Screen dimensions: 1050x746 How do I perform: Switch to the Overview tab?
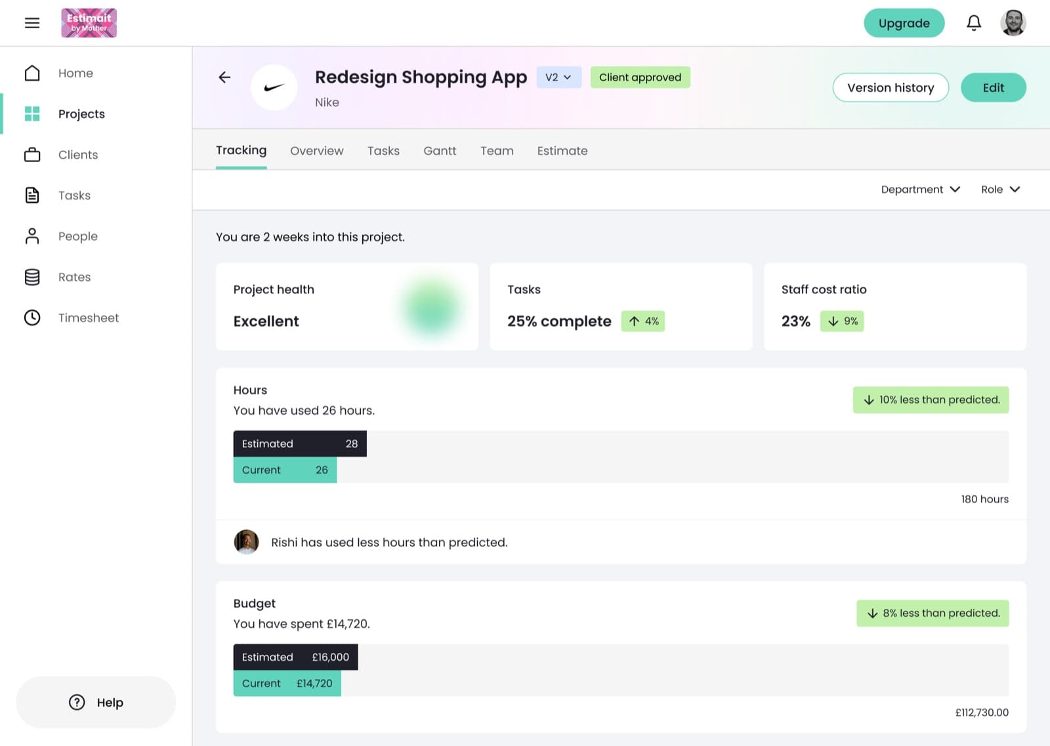point(317,151)
